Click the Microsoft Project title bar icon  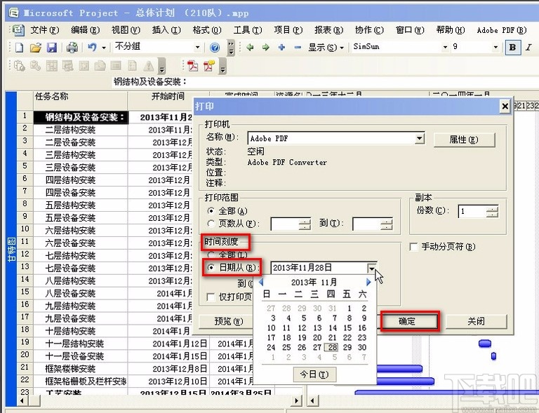(14, 13)
